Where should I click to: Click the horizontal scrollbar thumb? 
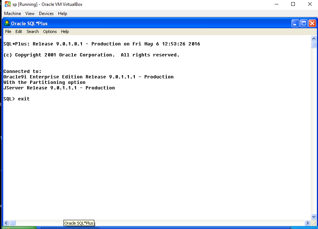(x=12, y=223)
